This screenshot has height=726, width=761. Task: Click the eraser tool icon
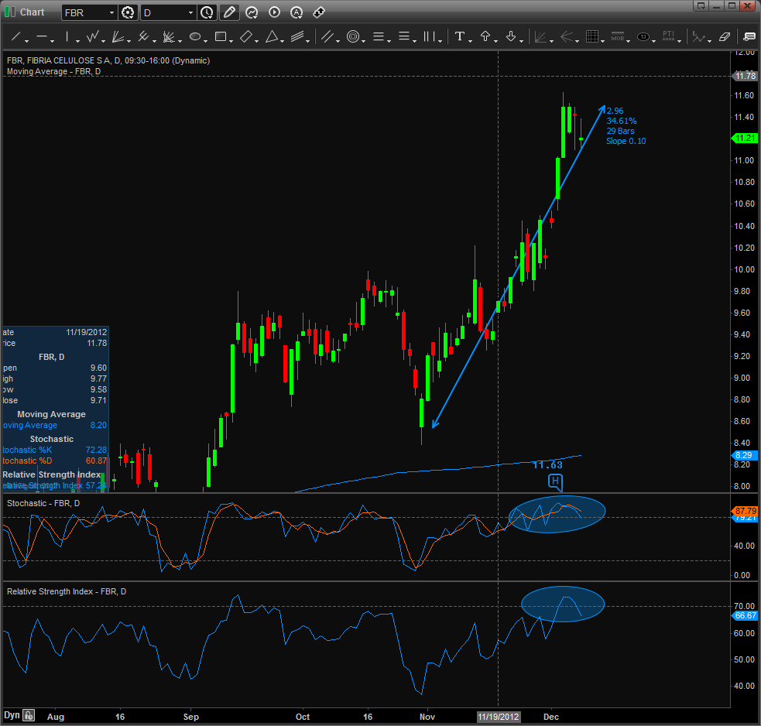click(725, 36)
